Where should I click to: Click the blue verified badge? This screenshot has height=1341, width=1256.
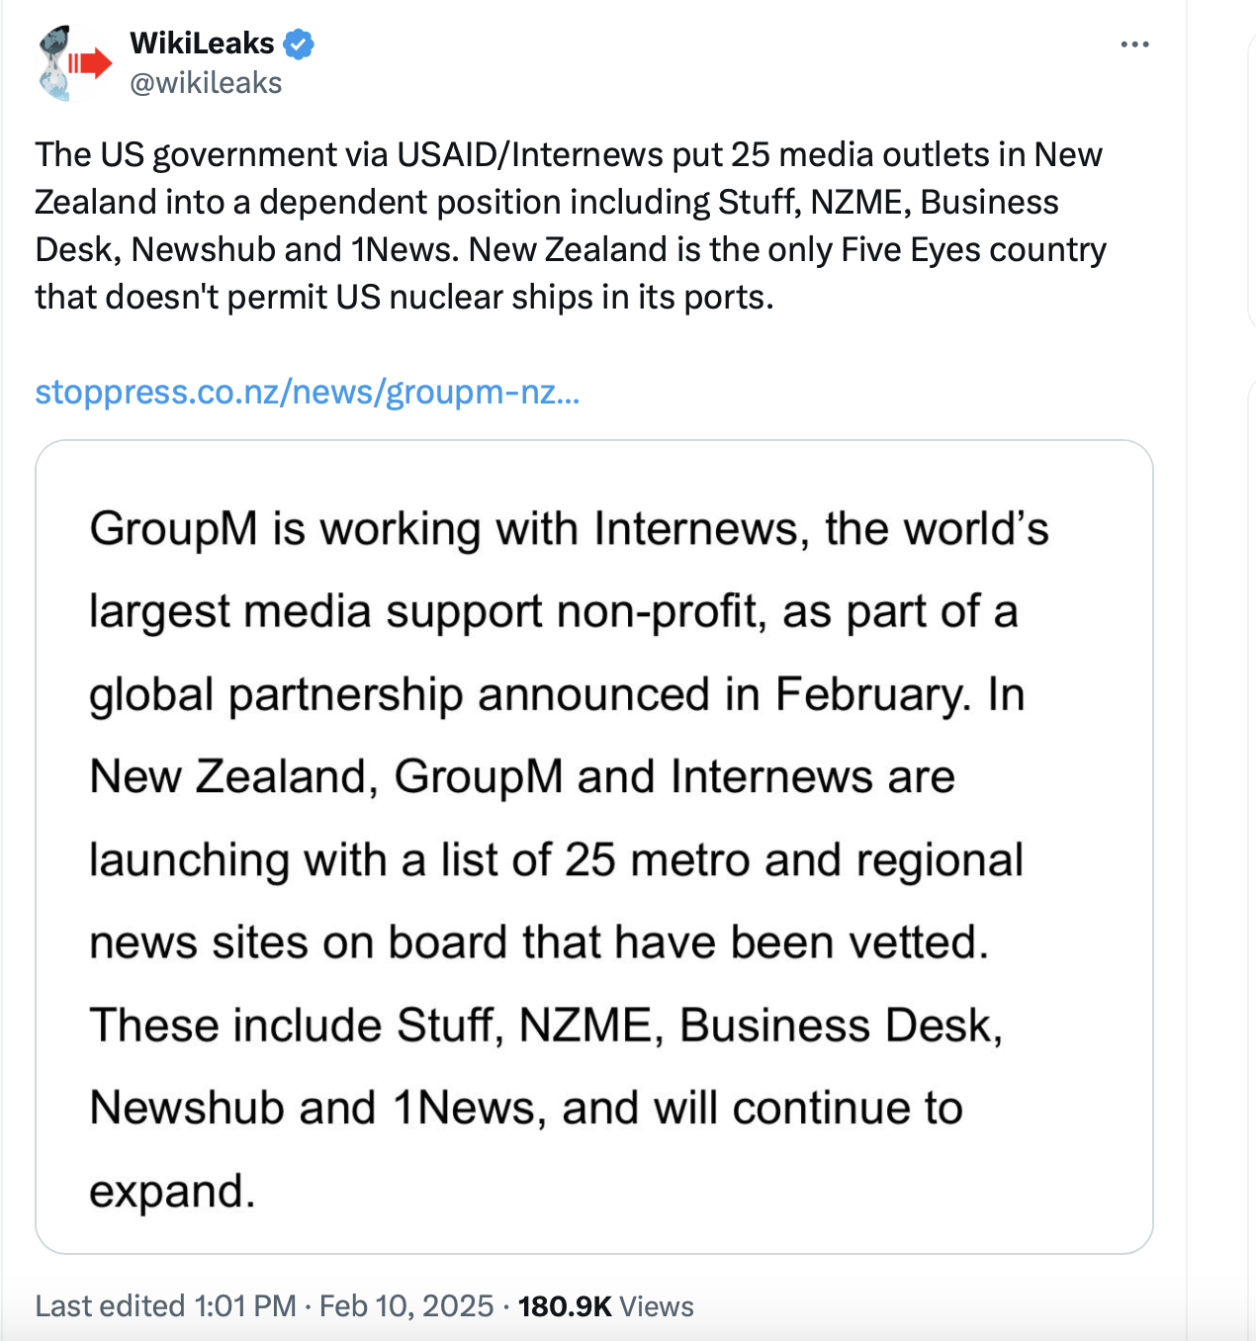[x=299, y=45]
